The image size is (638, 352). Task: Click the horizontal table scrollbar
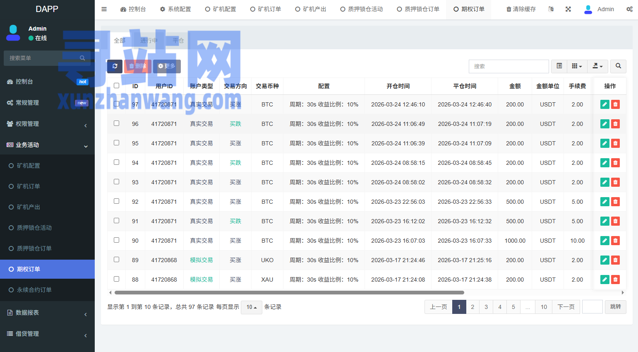pyautogui.click(x=289, y=292)
